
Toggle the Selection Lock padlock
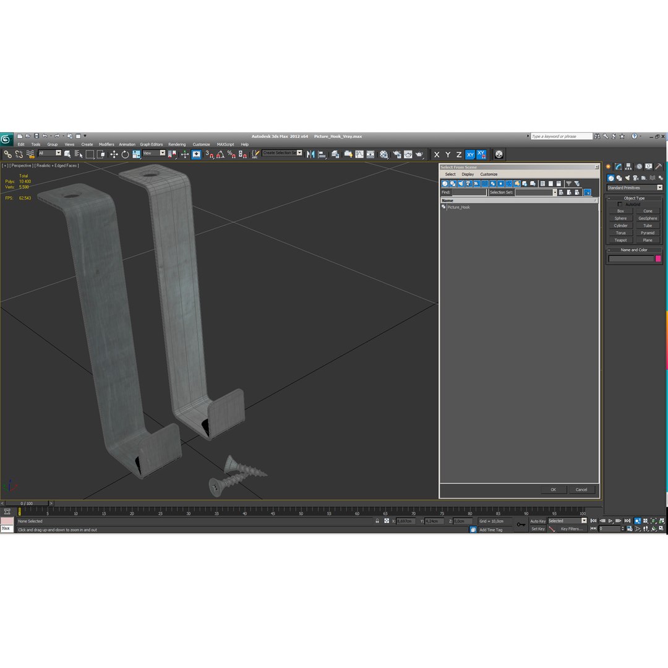[377, 521]
